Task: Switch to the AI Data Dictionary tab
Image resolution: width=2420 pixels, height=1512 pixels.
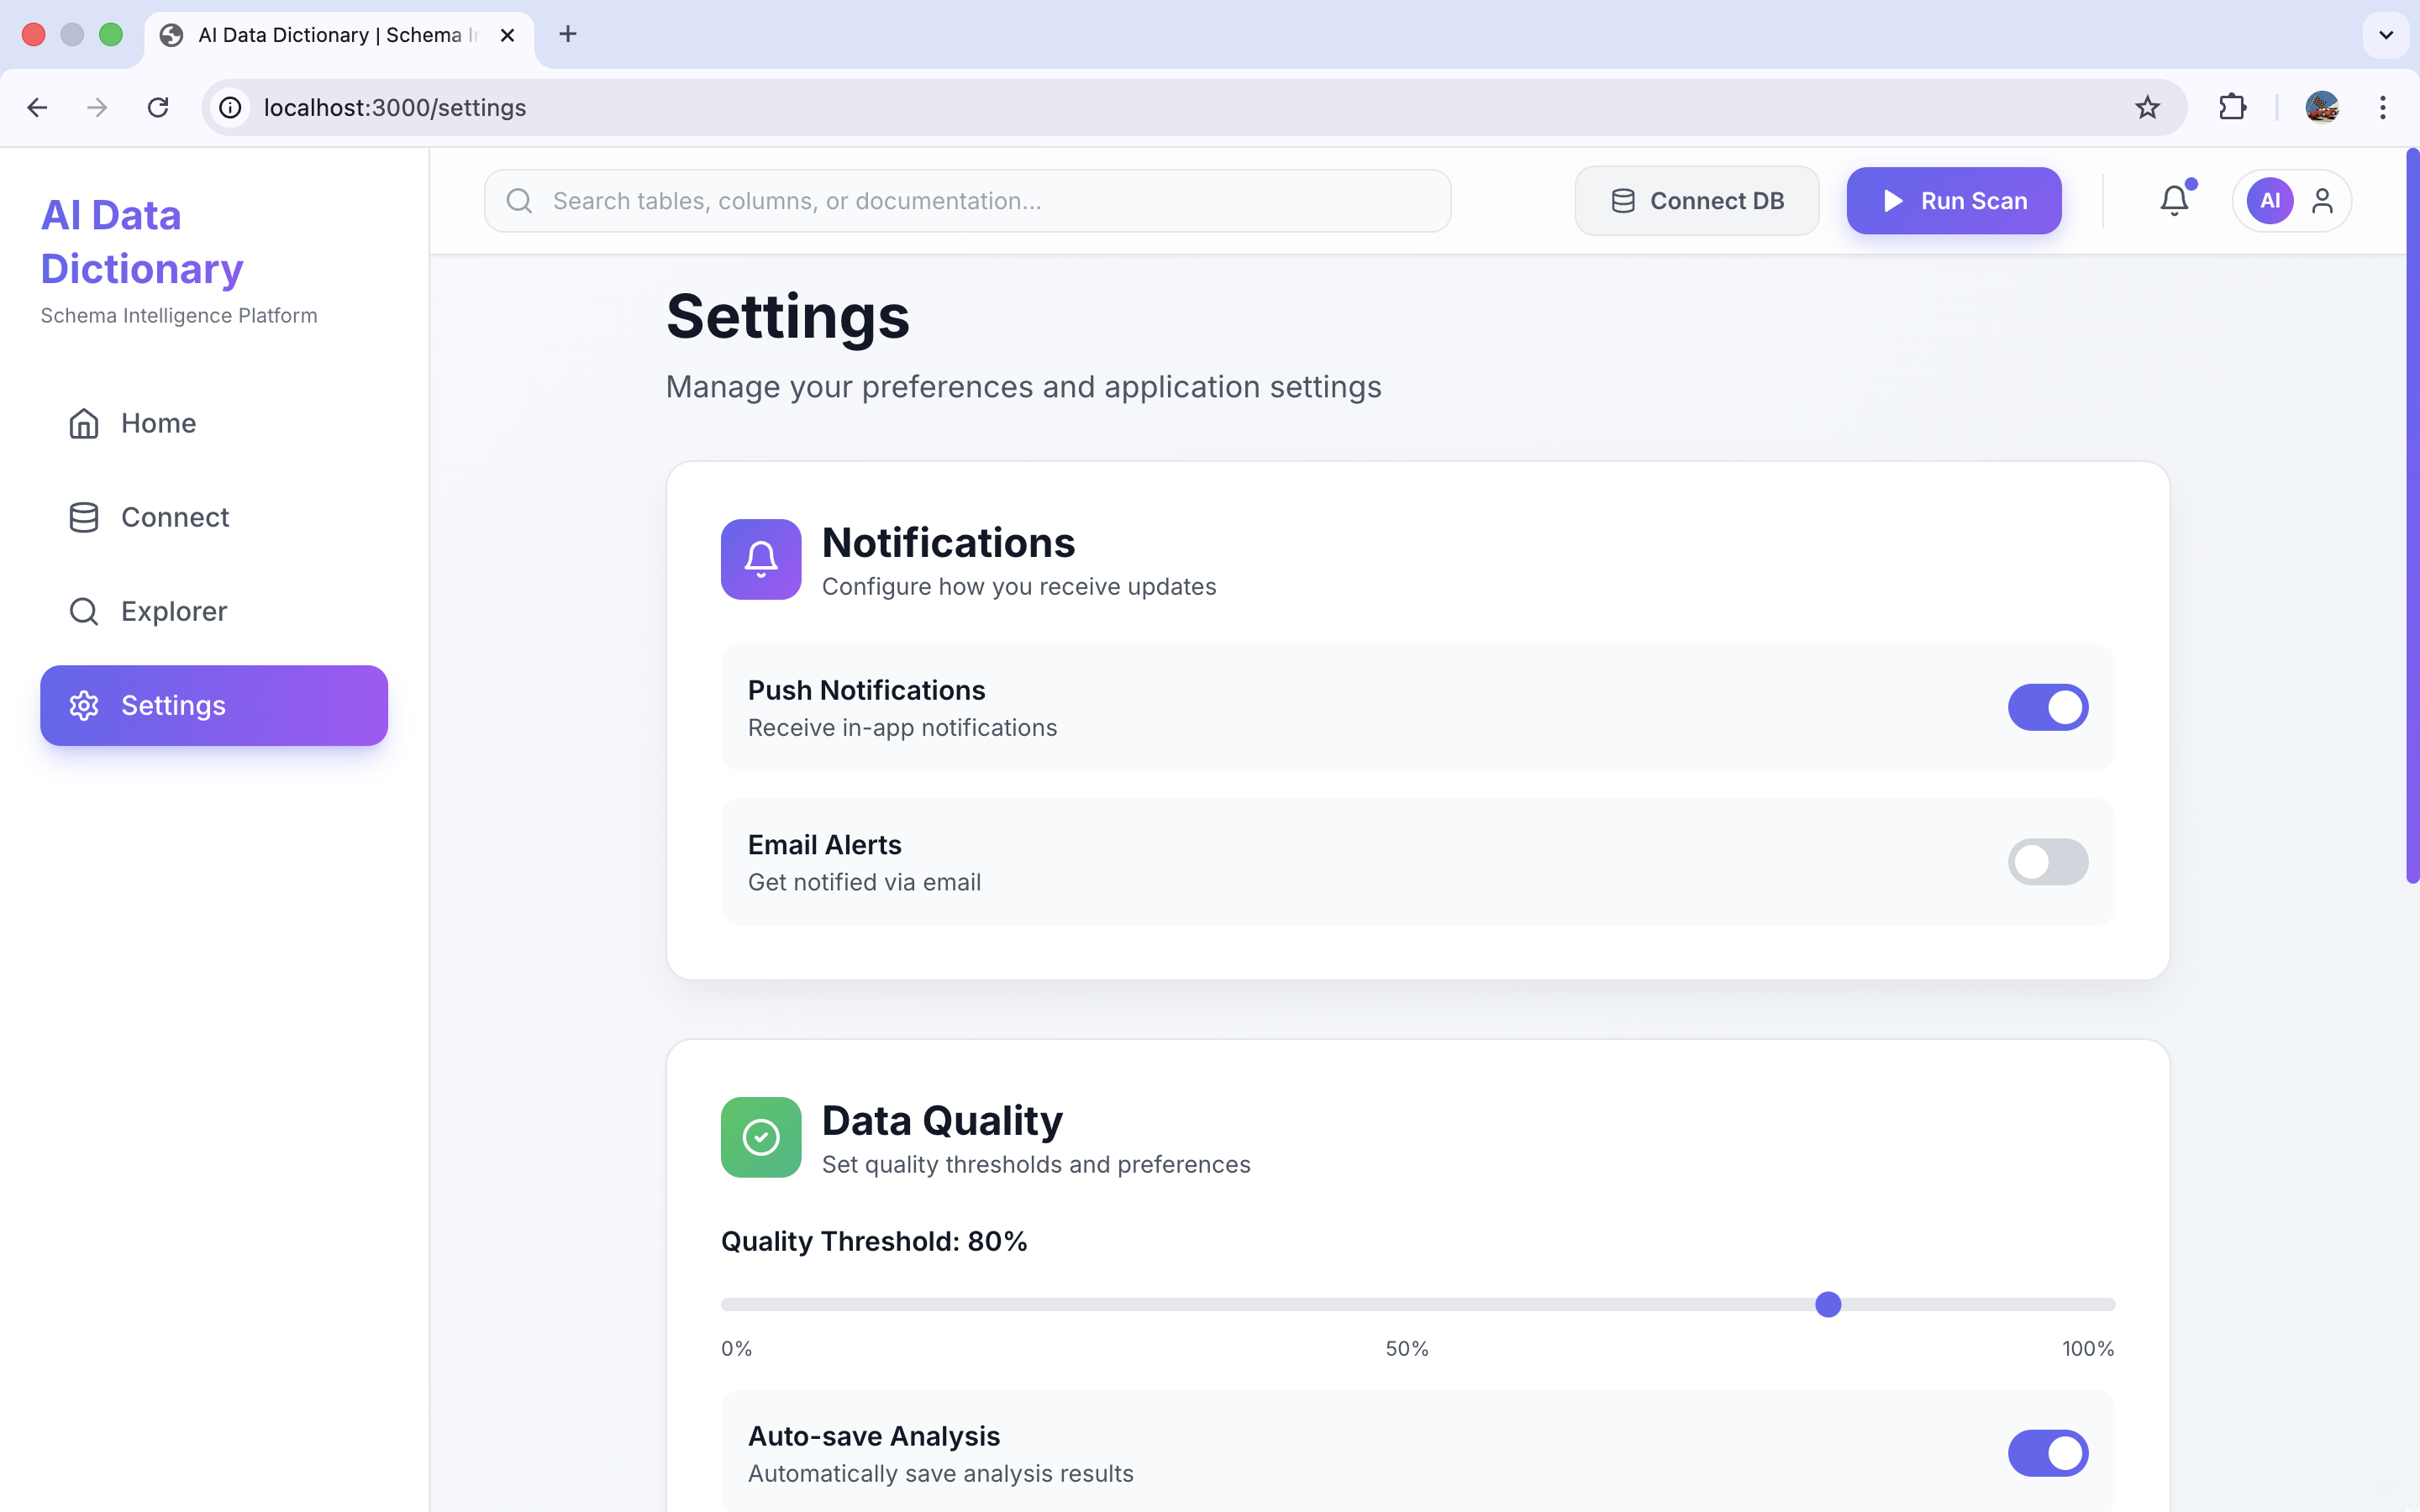Action: (330, 34)
